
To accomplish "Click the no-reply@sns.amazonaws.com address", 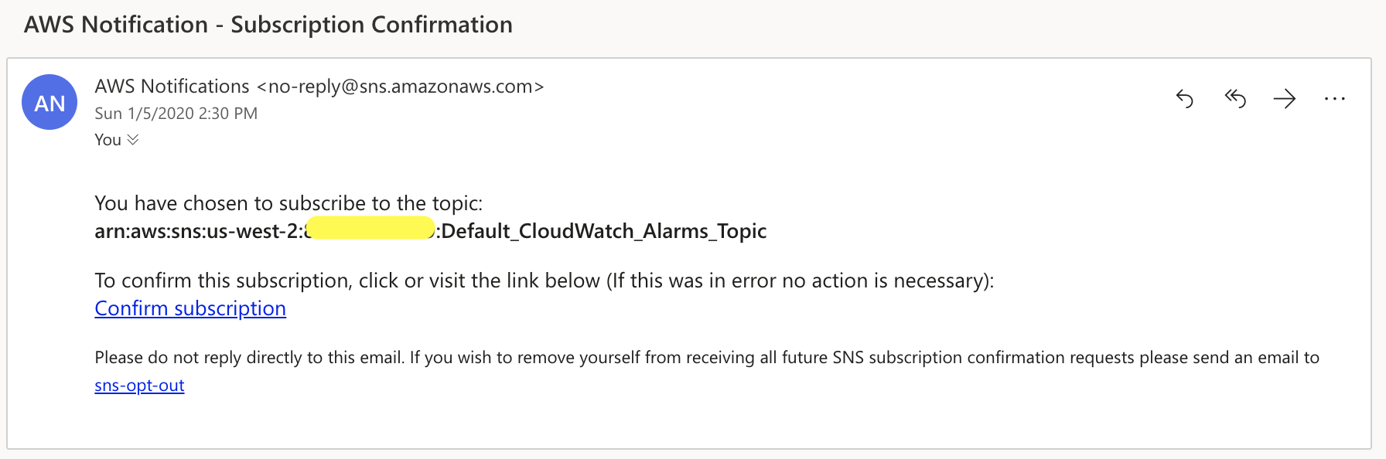I will pos(400,87).
